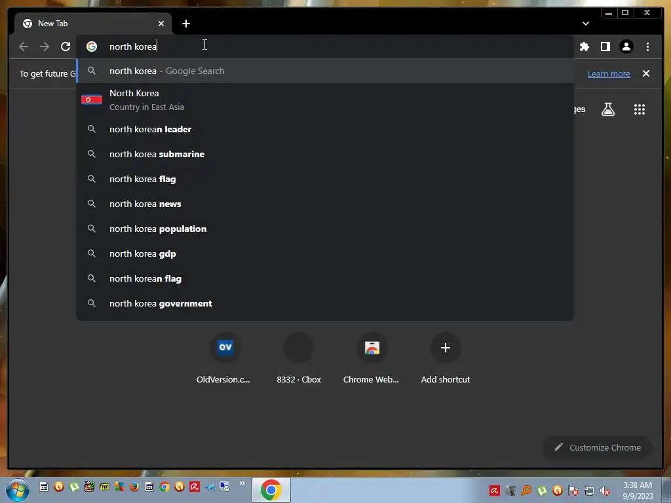The image size is (671, 503).
Task: Click the address bar text field
Action: [x=325, y=47]
